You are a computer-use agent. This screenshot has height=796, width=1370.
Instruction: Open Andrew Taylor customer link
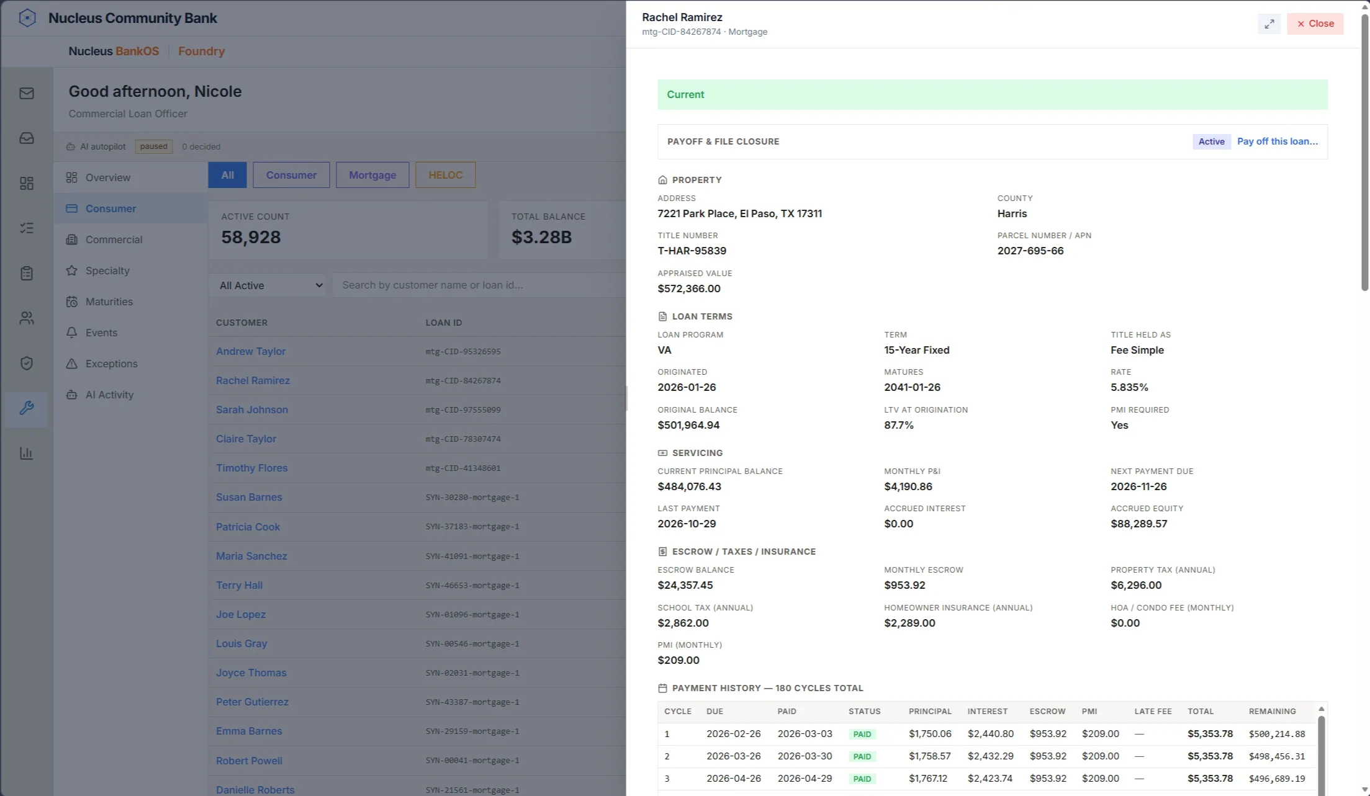click(x=251, y=351)
